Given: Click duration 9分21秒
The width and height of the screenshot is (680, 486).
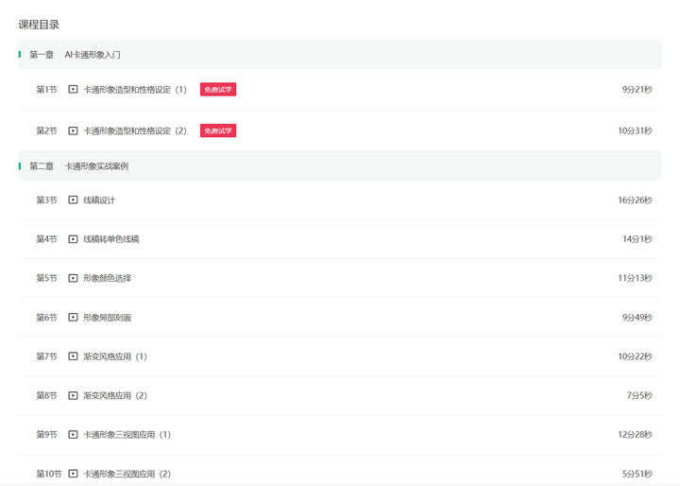Looking at the screenshot, I should click(x=637, y=90).
